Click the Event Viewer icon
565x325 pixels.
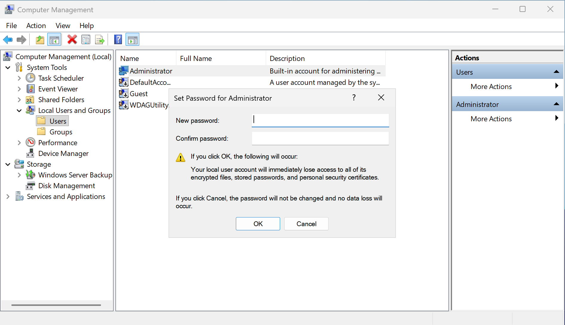(30, 89)
